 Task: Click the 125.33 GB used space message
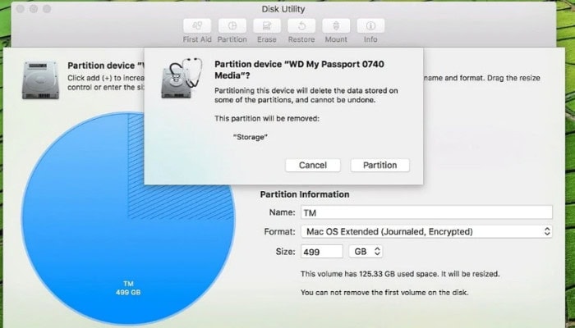400,274
